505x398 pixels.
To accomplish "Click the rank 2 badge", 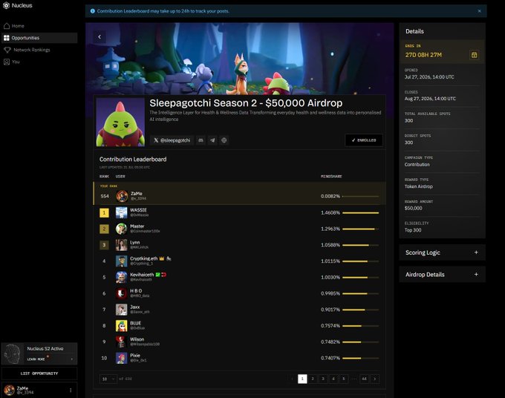I will pos(104,229).
